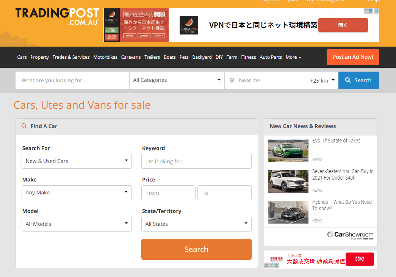Close the top banner ad with X icon
The image size is (396, 277).
tap(376, 11)
